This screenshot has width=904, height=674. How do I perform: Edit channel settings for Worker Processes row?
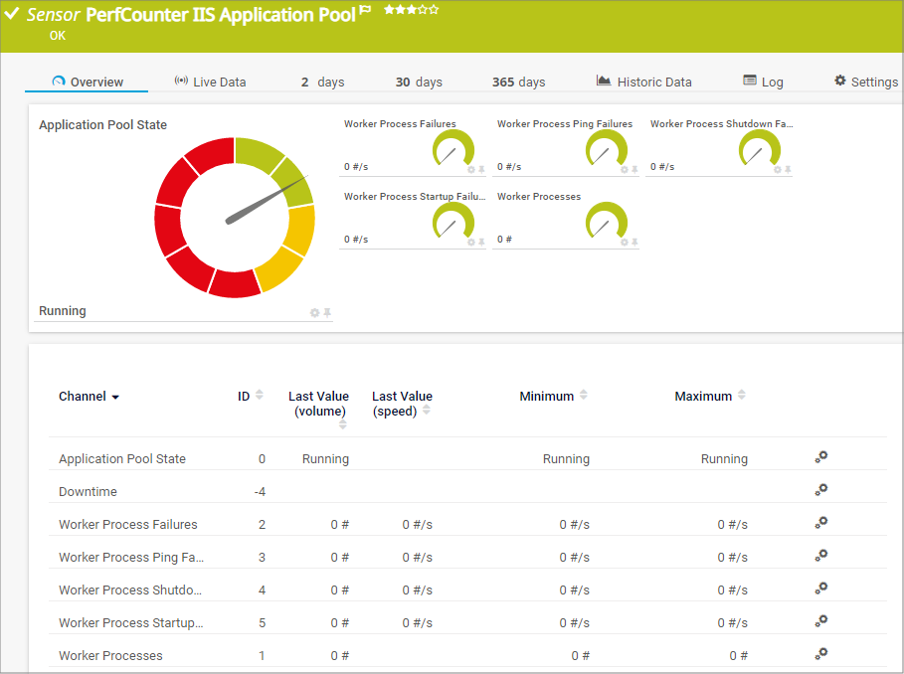[820, 654]
